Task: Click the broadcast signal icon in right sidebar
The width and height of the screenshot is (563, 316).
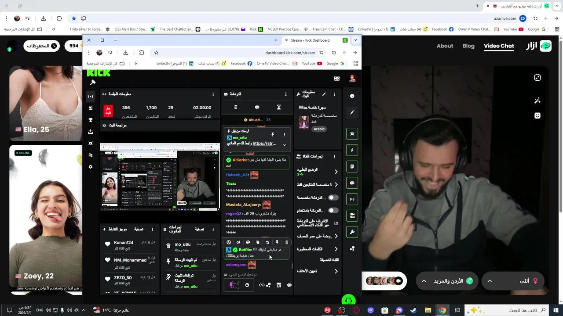Action: [352, 199]
